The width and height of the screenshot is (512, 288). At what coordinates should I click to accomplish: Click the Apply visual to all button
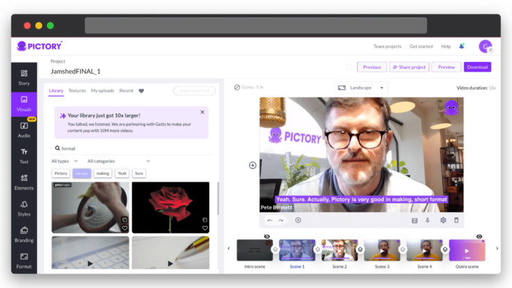pyautogui.click(x=194, y=90)
